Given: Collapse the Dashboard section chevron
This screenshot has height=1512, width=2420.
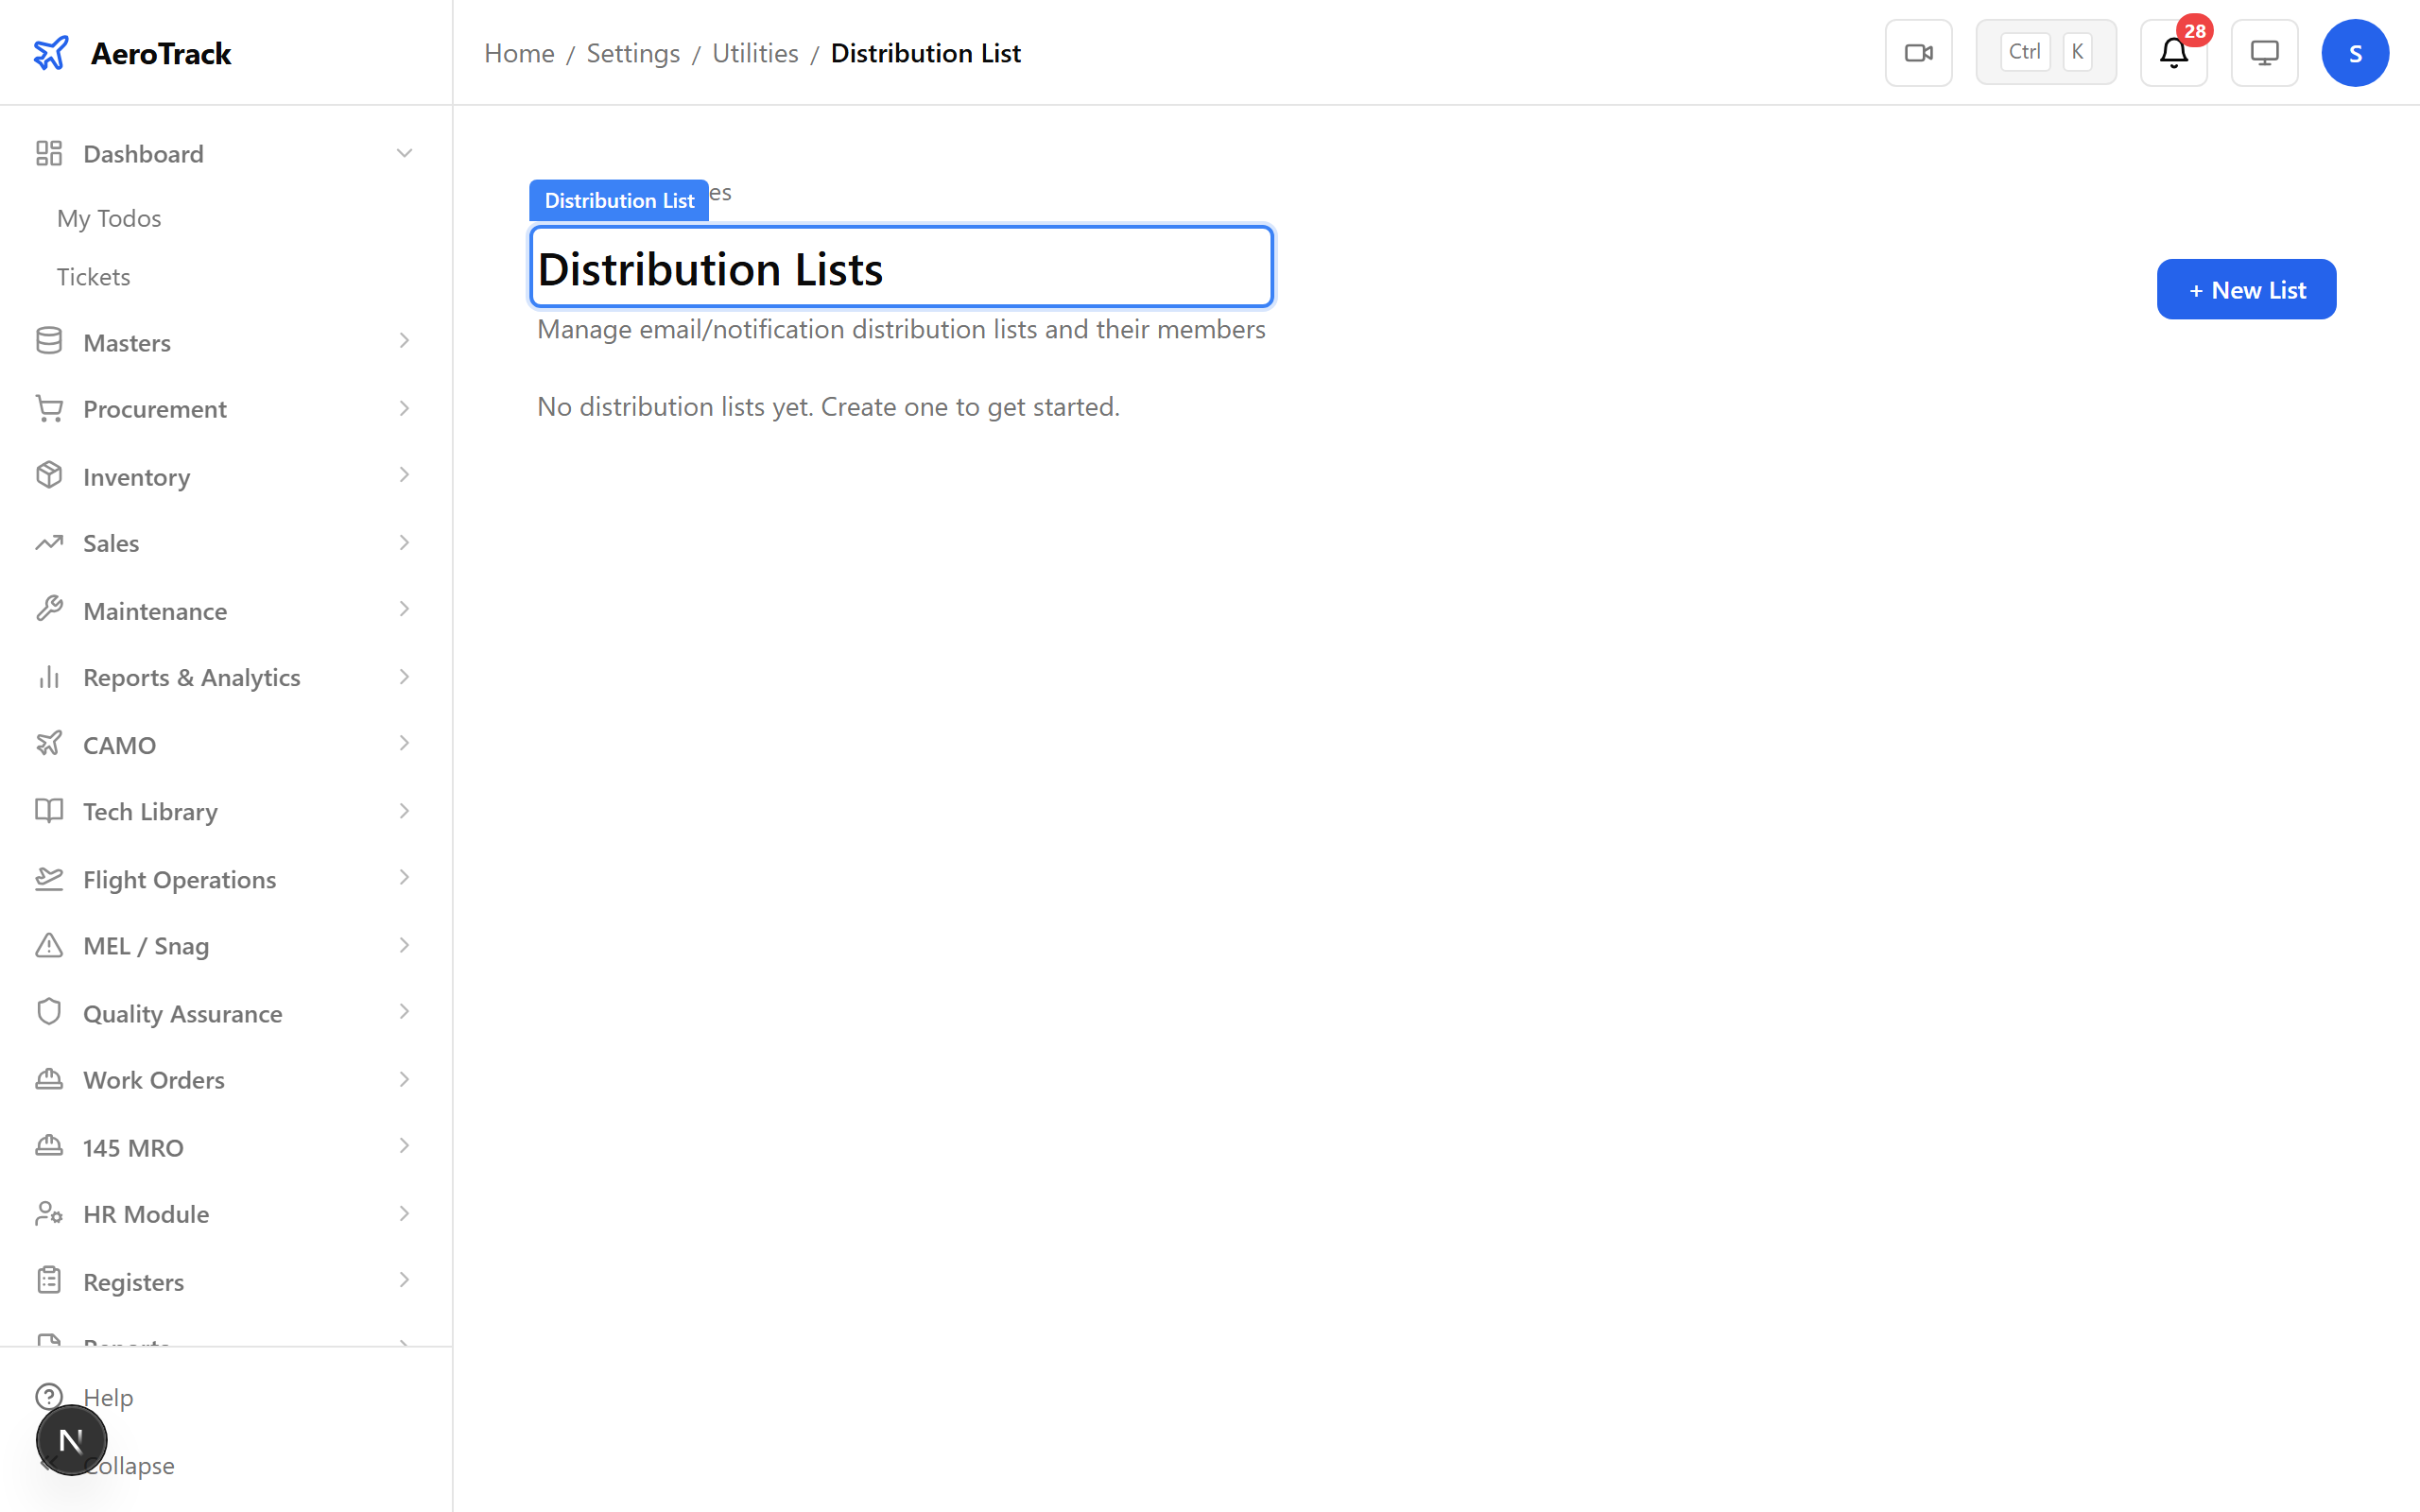Looking at the screenshot, I should point(404,153).
